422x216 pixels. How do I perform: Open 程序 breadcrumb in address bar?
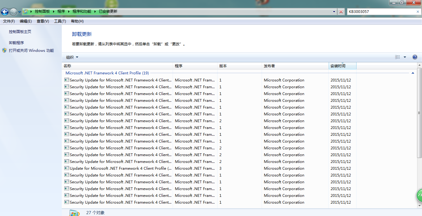click(61, 11)
